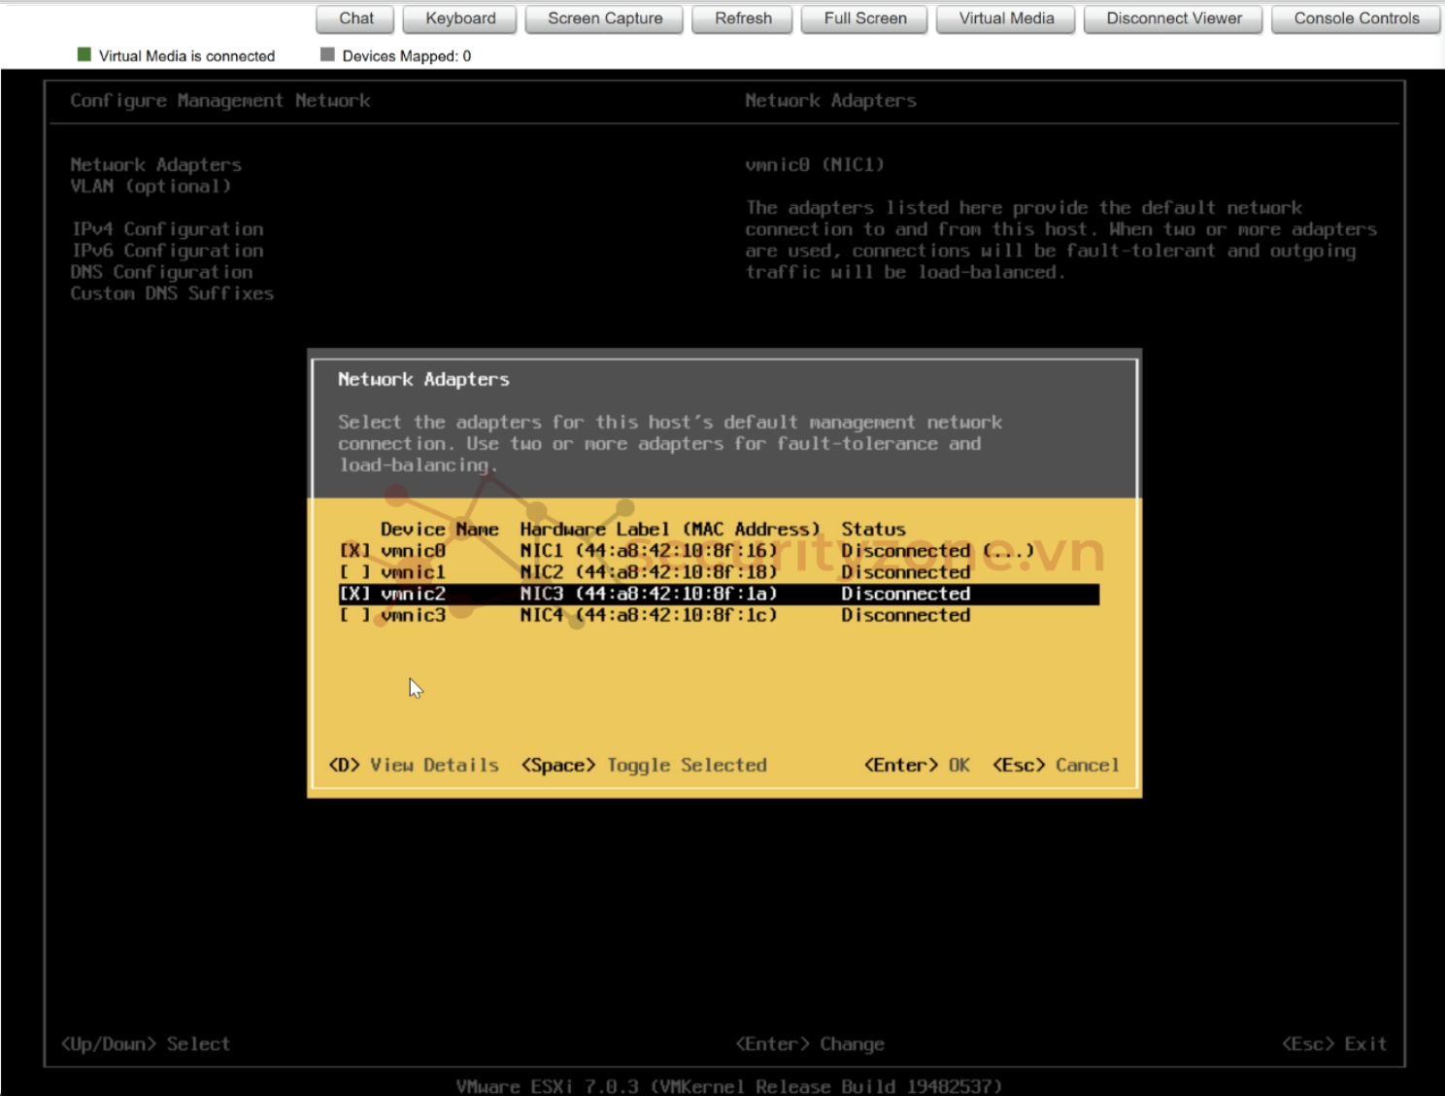This screenshot has height=1096, width=1445.
Task: Select the Network Adapters menu entry
Action: tap(156, 165)
